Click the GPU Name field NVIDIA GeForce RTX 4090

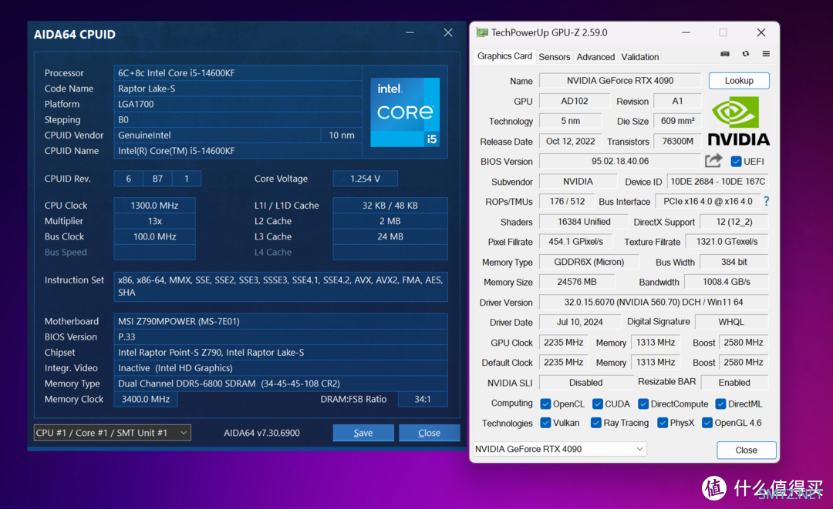[x=620, y=81]
